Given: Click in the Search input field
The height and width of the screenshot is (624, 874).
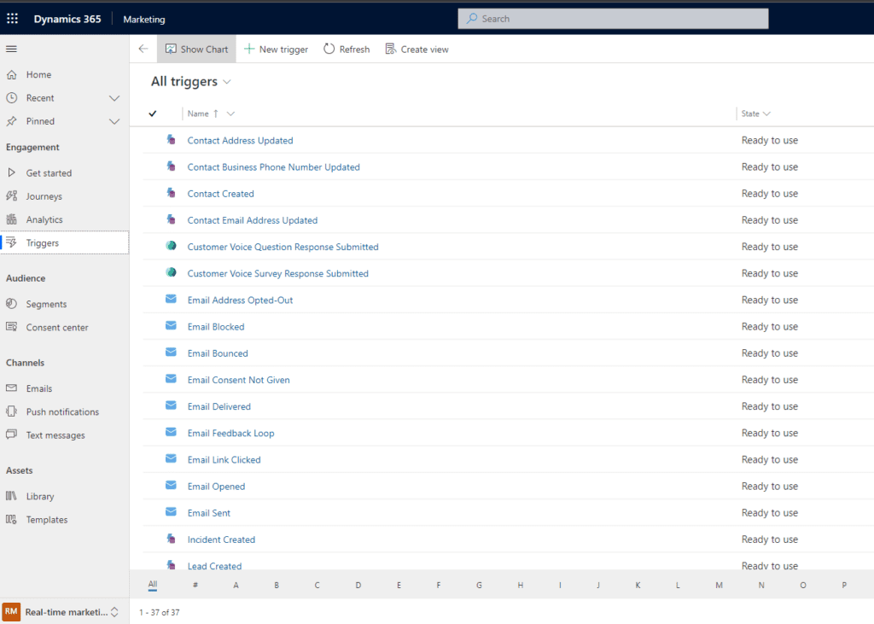Looking at the screenshot, I should point(613,19).
